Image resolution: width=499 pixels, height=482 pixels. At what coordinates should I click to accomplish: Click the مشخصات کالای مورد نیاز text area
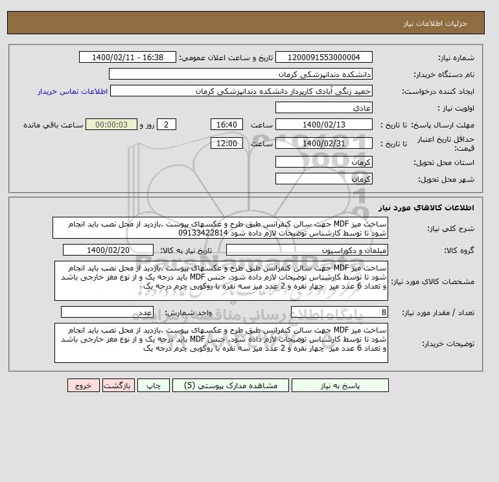point(221,281)
